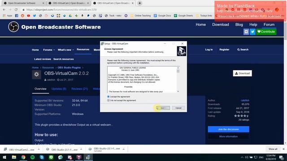Click the Next button in setup dialog

[163, 108]
